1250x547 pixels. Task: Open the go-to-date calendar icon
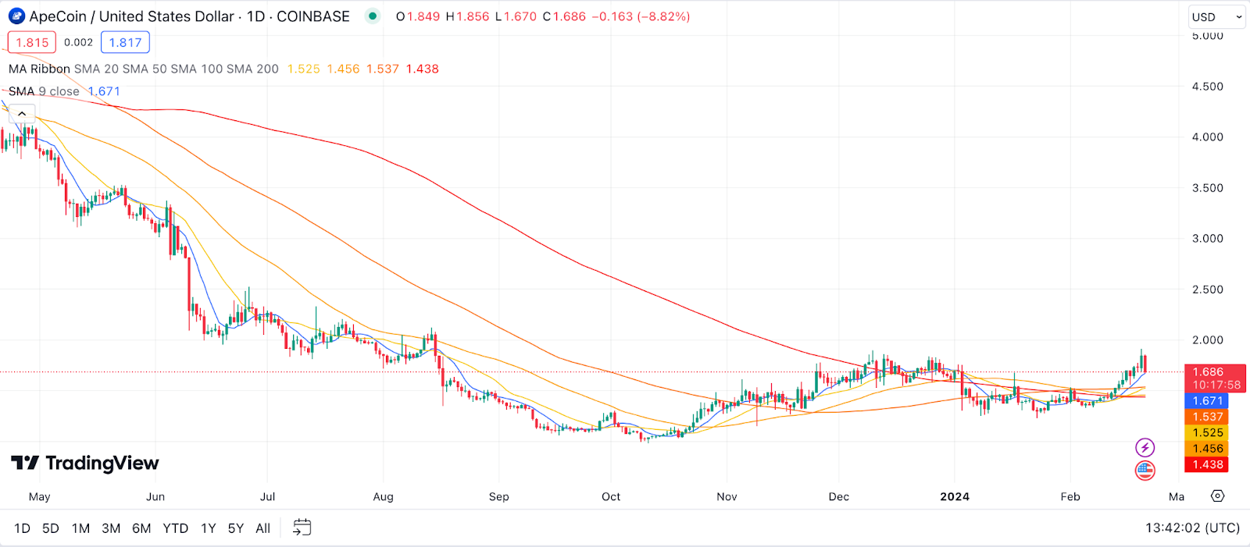click(x=302, y=528)
